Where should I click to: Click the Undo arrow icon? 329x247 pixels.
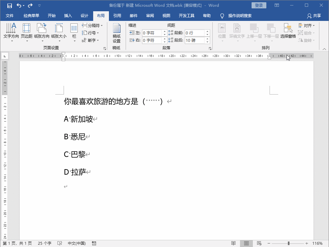tap(19, 5)
